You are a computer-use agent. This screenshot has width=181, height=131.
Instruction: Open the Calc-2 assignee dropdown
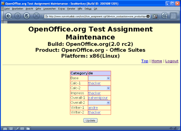99,88
